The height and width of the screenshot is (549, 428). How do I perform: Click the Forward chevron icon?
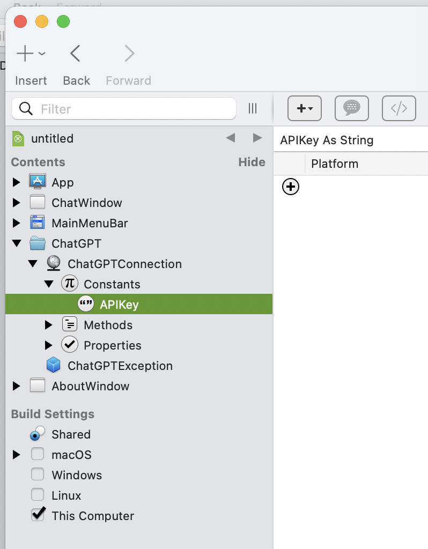[129, 54]
